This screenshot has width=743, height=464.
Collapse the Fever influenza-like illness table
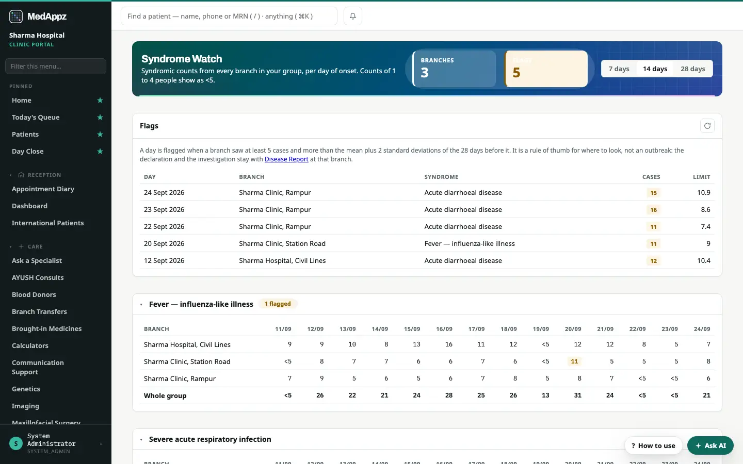(141, 305)
